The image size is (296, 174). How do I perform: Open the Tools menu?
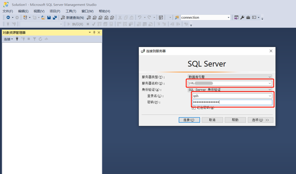point(71,11)
